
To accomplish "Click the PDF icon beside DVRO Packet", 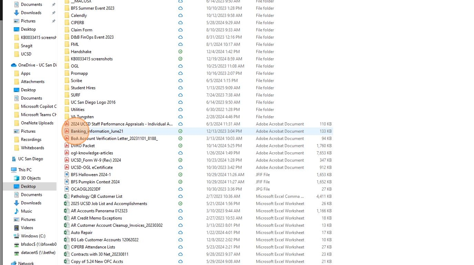I will pyautogui.click(x=67, y=146).
